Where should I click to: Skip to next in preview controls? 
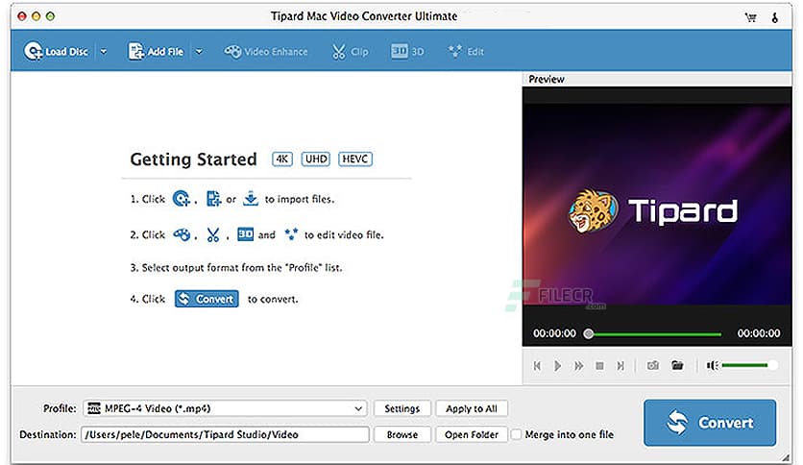620,366
